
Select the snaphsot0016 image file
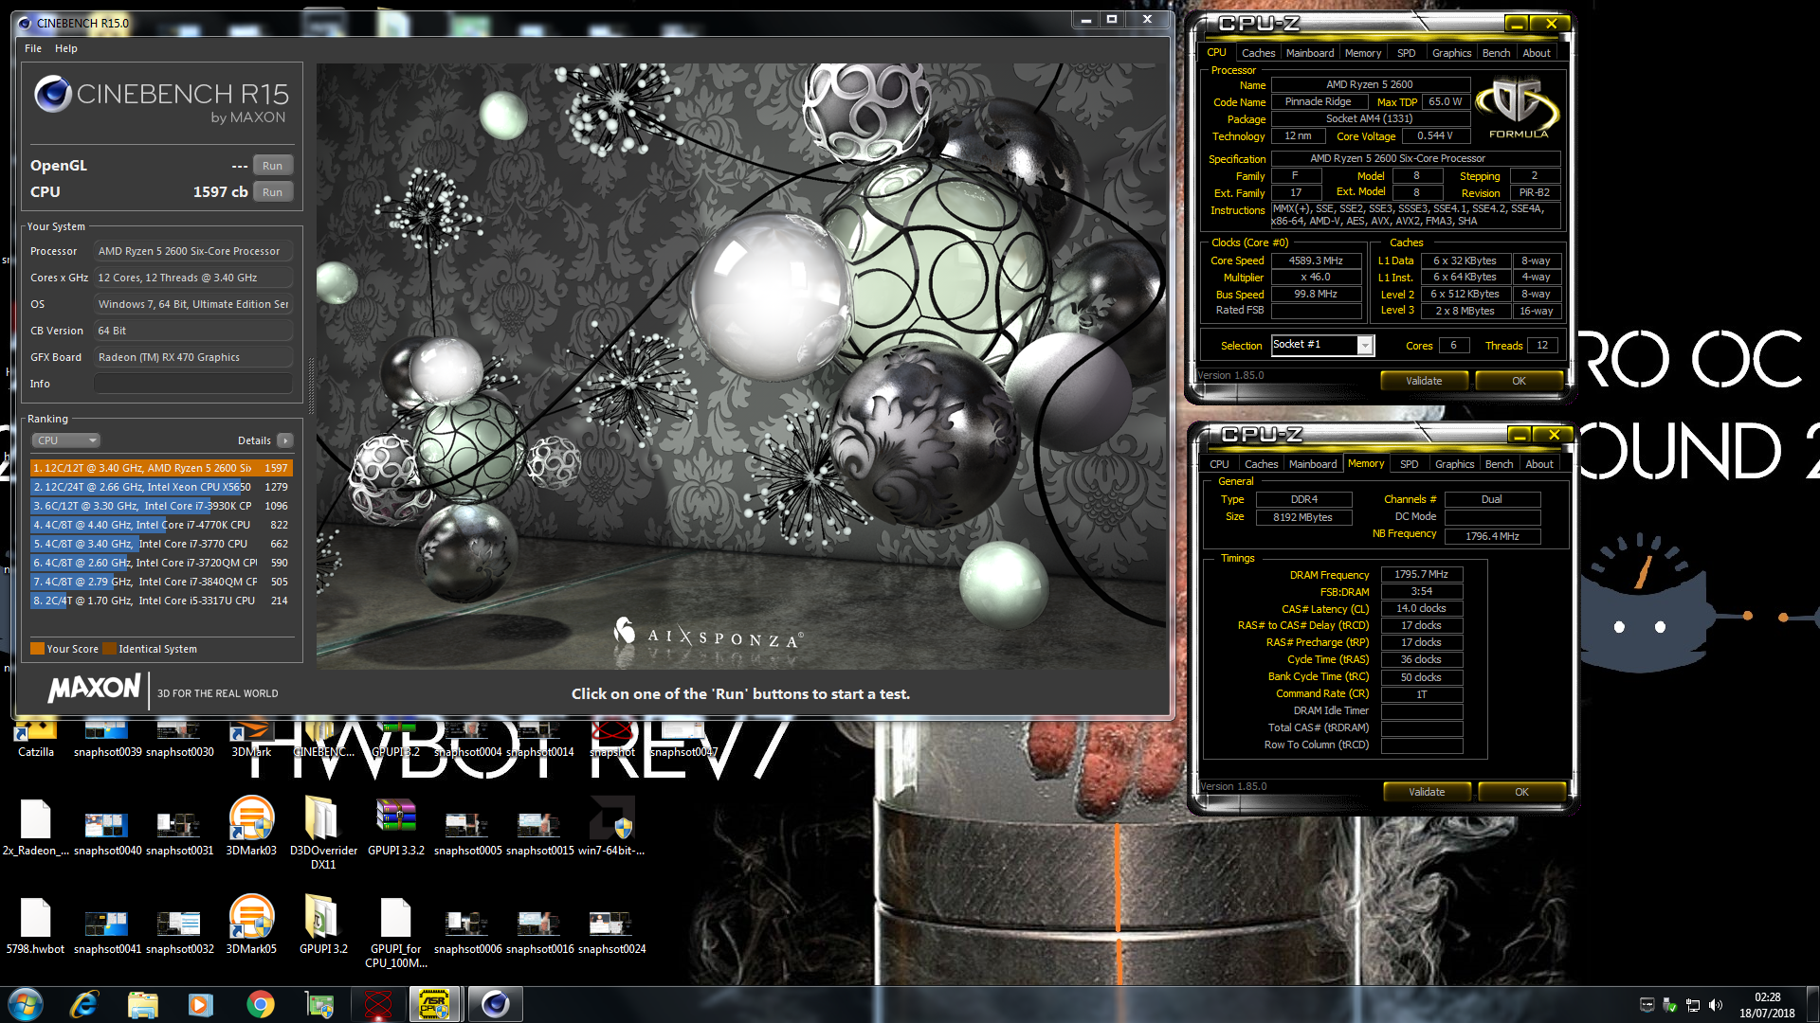(x=539, y=932)
